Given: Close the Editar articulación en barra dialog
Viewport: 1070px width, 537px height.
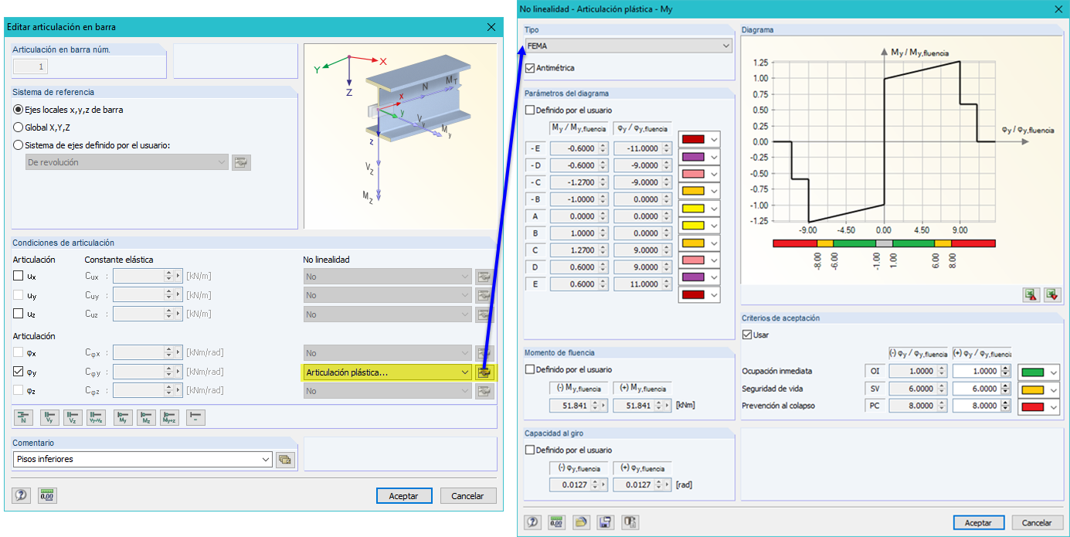Looking at the screenshot, I should [491, 26].
